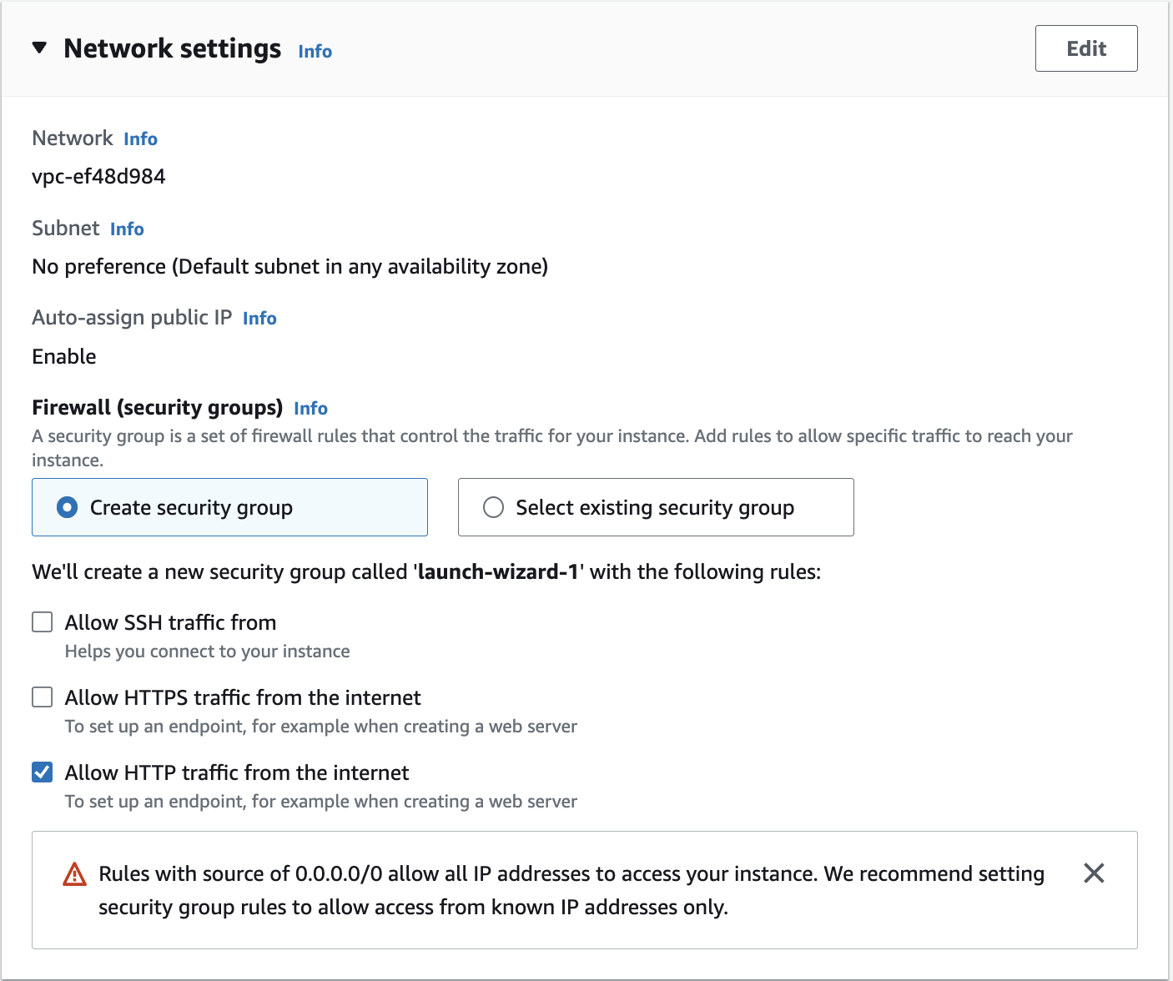Viewport: 1173px width, 981px height.
Task: Open the Auto-assign public IP Info link
Action: tap(259, 318)
